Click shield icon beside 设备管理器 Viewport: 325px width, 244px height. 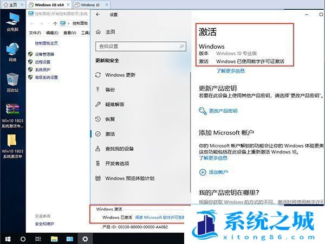pyautogui.click(x=30, y=54)
